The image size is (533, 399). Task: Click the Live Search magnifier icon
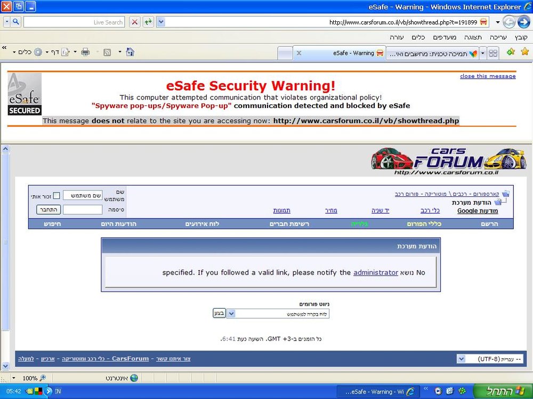tap(15, 22)
